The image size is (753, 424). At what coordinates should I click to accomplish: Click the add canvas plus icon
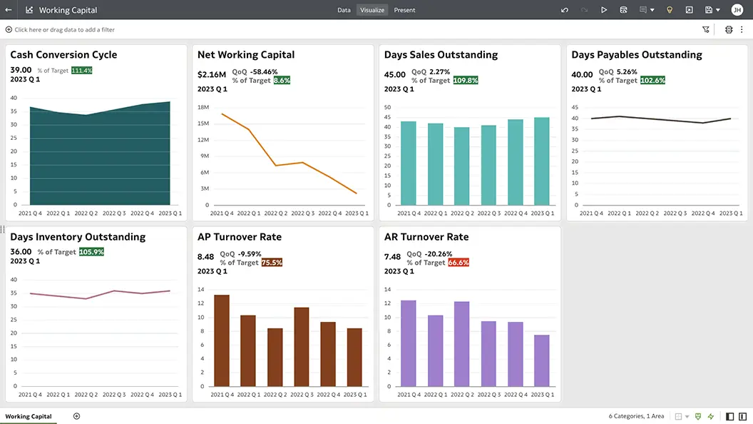76,416
